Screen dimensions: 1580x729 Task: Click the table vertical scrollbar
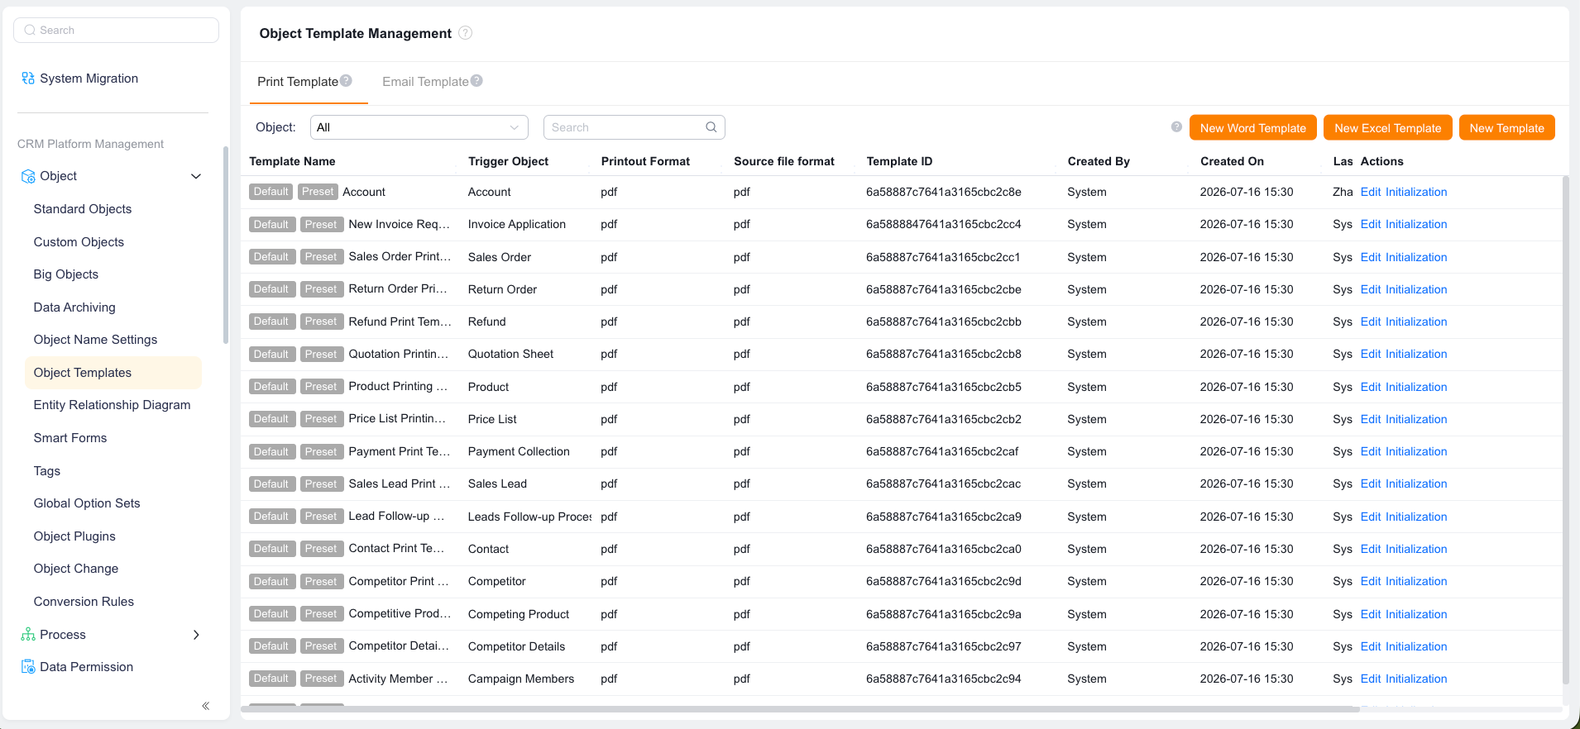tap(1565, 430)
